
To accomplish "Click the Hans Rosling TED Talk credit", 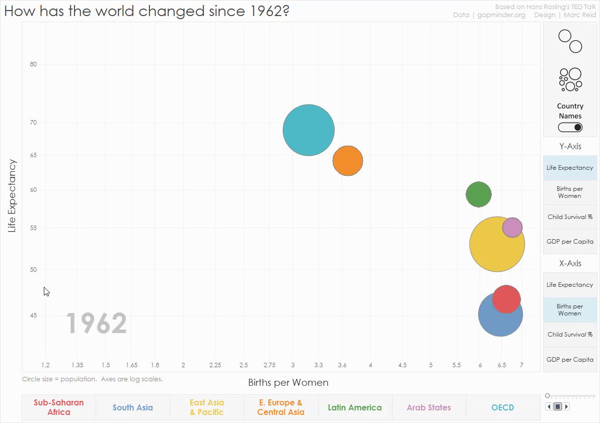I will 545,7.
